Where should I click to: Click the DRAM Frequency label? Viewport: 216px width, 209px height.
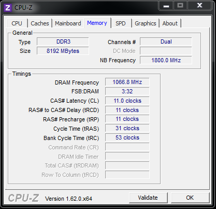(x=77, y=82)
